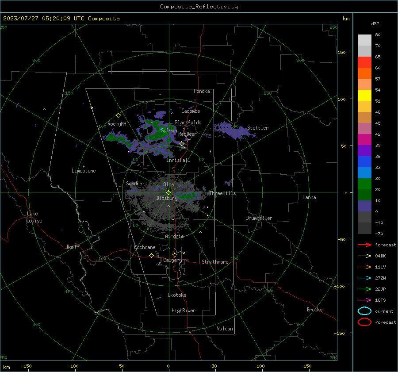The image size is (398, 372).
Task: Click the yellow diamond marker below RedDeer
Action: tap(182, 144)
